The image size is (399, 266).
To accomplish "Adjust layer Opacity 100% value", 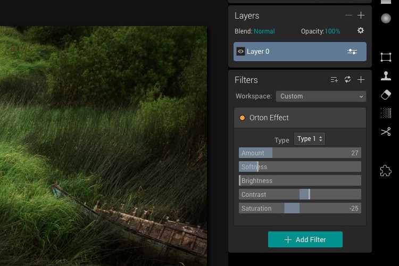I will (x=332, y=31).
